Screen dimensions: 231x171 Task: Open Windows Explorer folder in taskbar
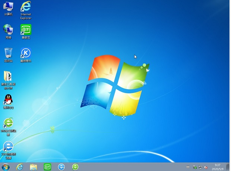tap(34, 167)
